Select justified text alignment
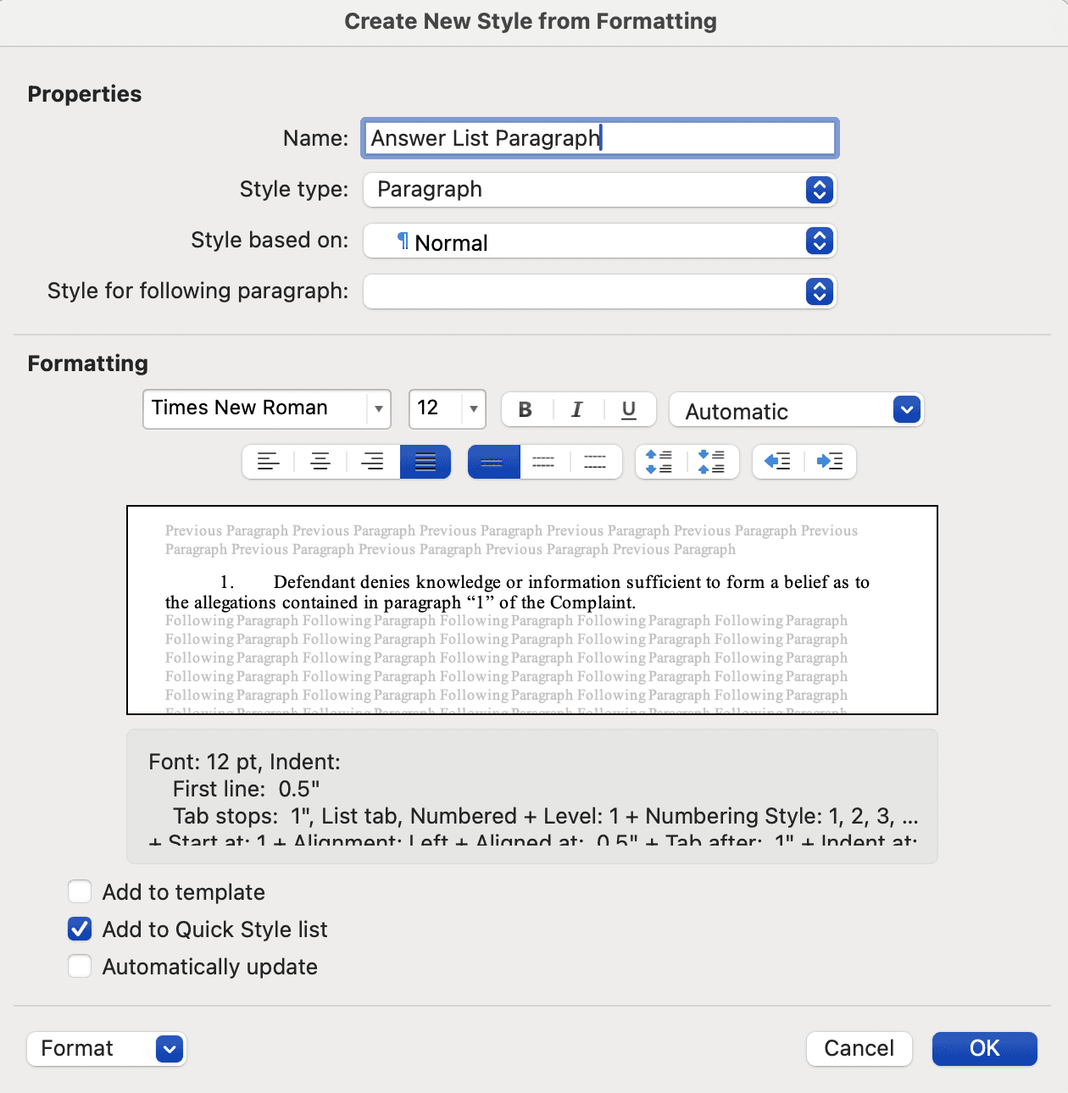1068x1093 pixels. click(x=426, y=462)
